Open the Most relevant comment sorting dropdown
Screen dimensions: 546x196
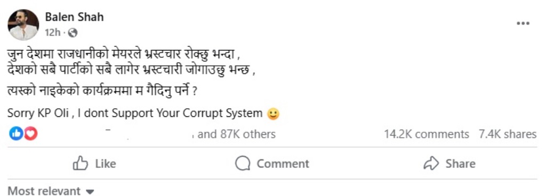coord(51,191)
